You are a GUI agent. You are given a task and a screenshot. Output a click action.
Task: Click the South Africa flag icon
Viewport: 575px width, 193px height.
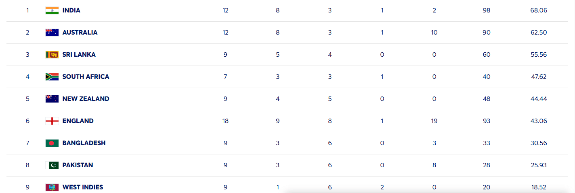(x=52, y=77)
